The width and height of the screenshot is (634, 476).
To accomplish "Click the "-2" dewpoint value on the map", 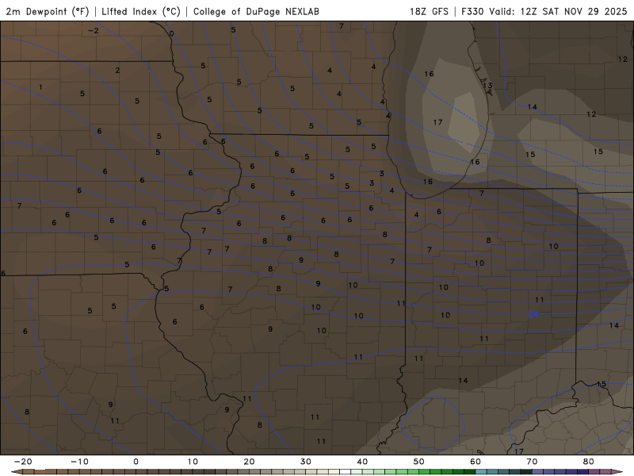I will pyautogui.click(x=94, y=31).
